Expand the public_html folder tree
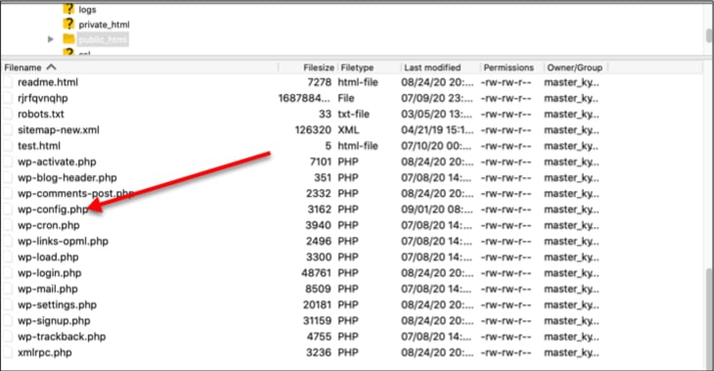The width and height of the screenshot is (714, 371). tap(51, 39)
